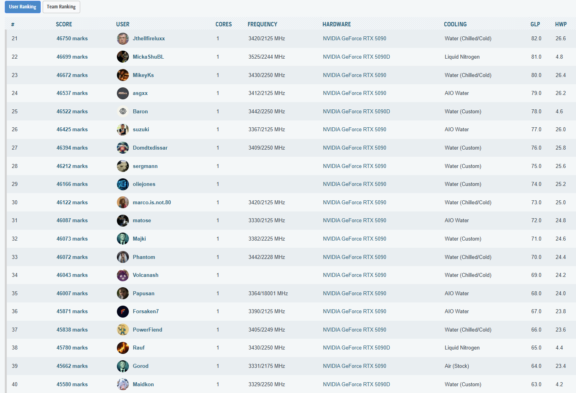Viewport: 576px width, 393px height.
Task: Click Jthellfireluxx's avatar icon
Action: coord(122,39)
